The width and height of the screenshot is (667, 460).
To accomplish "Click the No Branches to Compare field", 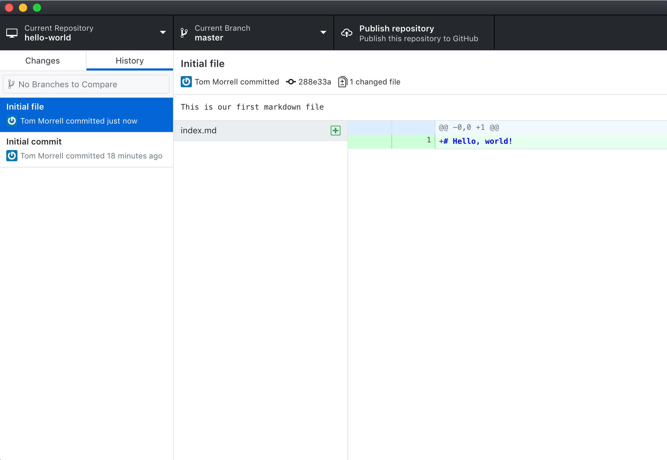I will pyautogui.click(x=86, y=84).
